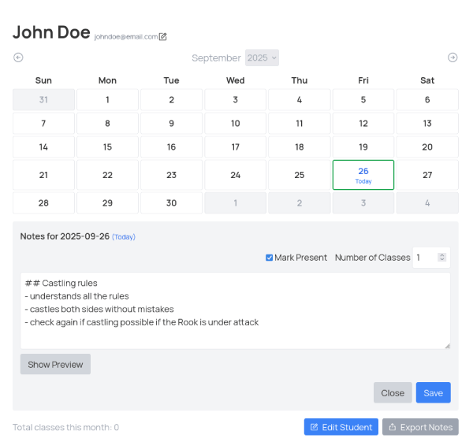Go to previous month with left arrow
473x442 pixels.
pos(18,58)
